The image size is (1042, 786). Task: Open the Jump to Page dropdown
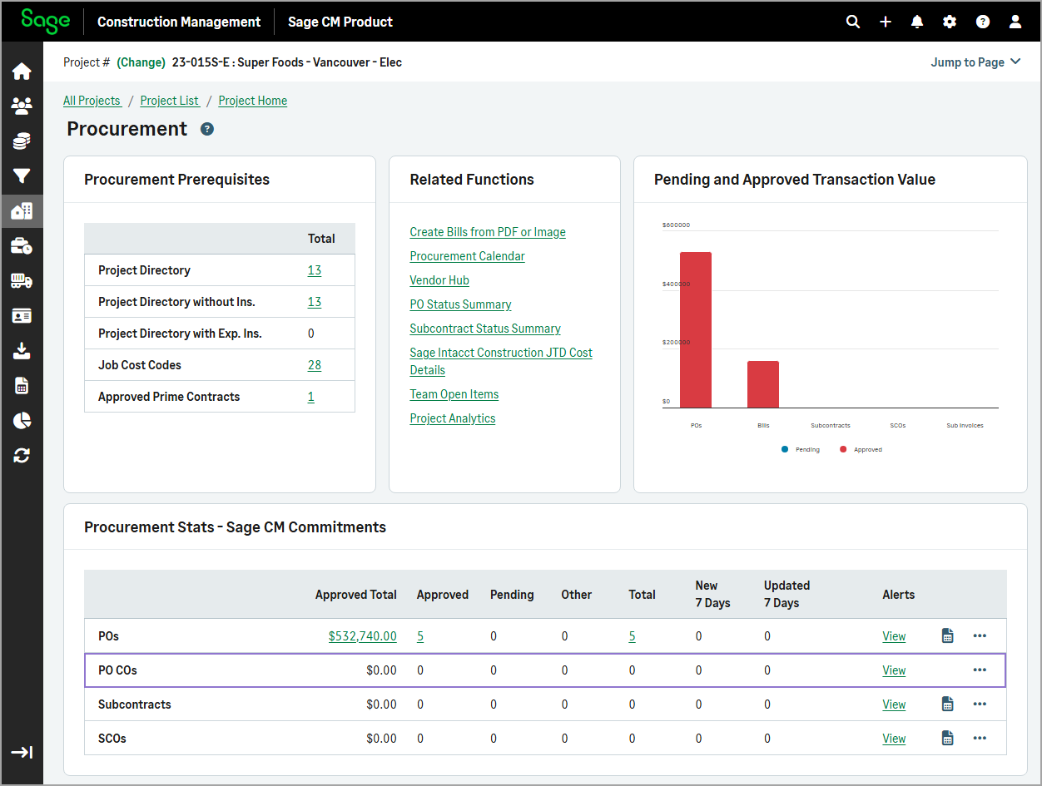[975, 62]
